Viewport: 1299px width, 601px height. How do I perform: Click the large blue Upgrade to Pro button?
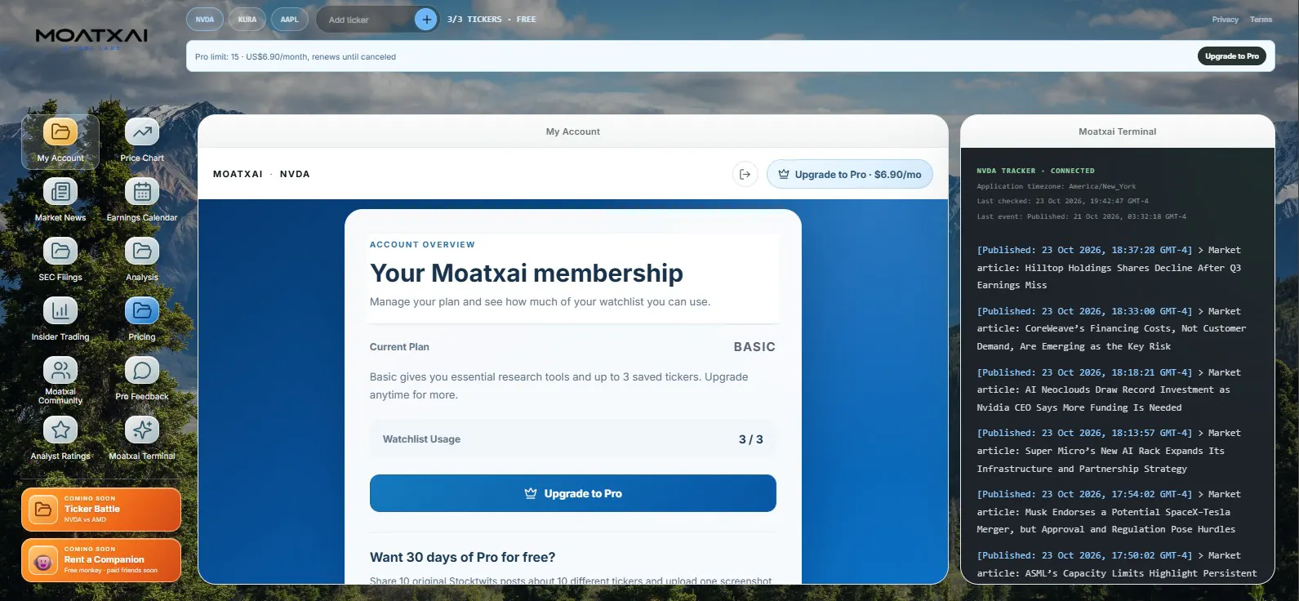click(572, 493)
